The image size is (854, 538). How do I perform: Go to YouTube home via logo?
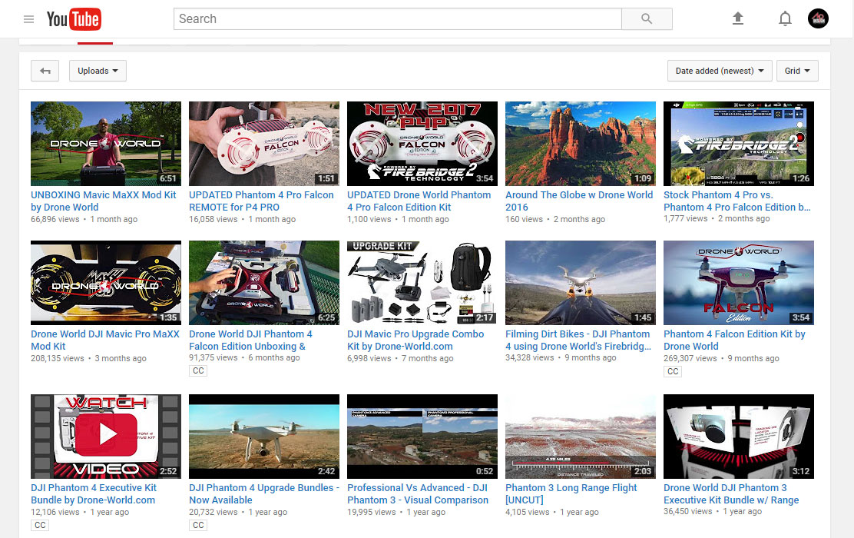[74, 19]
